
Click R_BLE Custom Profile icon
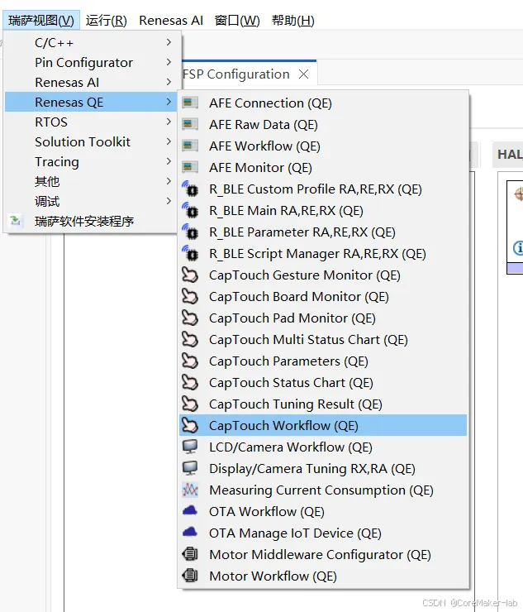(x=190, y=189)
